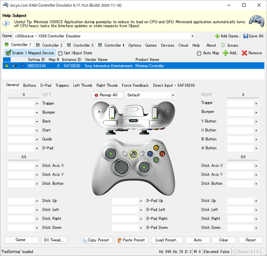Toggle Enable 1 Mapped Device
Screen dimensions: 267x256
[29, 53]
